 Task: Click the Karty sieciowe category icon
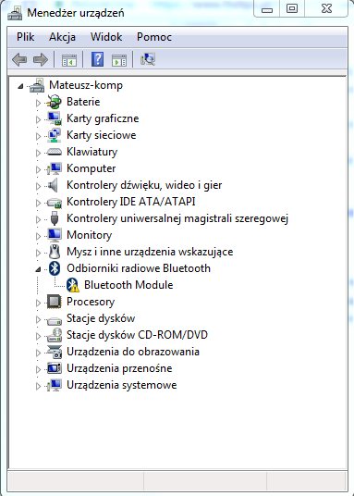[x=54, y=135]
